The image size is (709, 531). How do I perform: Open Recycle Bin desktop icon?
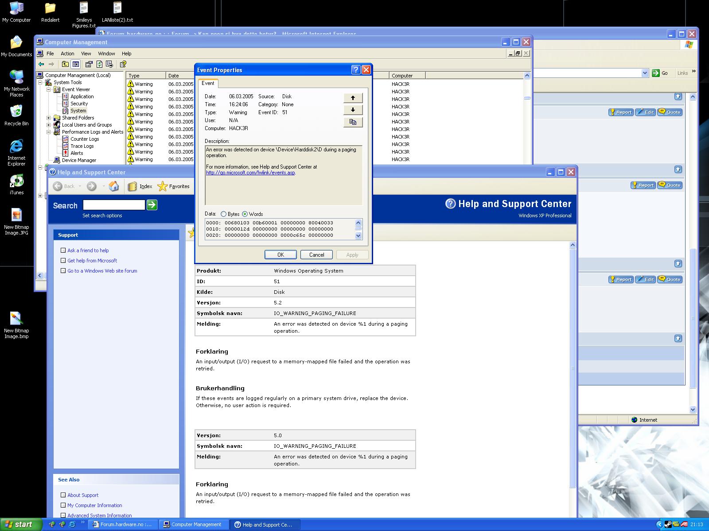coord(16,115)
